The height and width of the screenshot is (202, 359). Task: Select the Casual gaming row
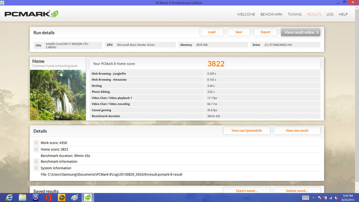(x=205, y=110)
